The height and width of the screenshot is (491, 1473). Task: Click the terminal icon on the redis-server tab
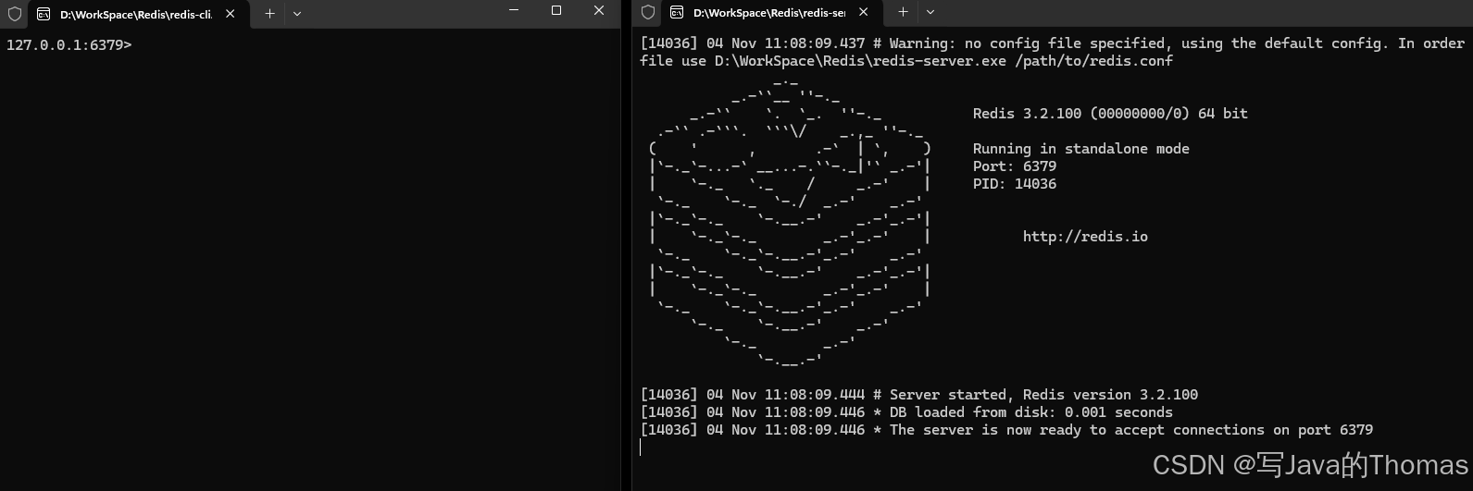pyautogui.click(x=677, y=12)
